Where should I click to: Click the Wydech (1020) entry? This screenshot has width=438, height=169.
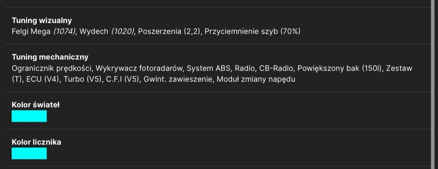coord(107,32)
